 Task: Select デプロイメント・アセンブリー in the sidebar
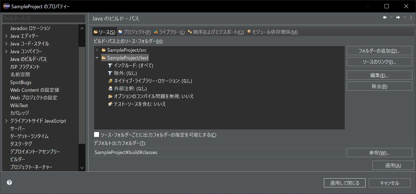35,152
